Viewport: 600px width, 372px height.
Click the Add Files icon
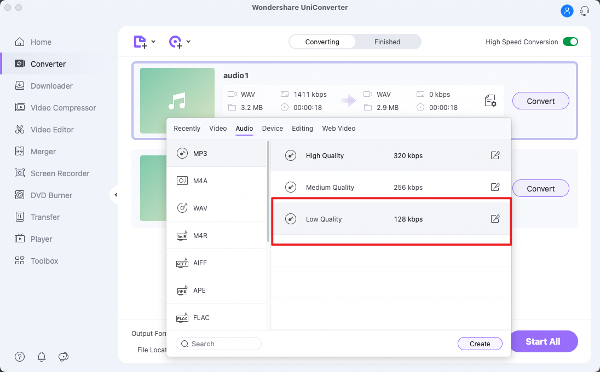tap(140, 42)
